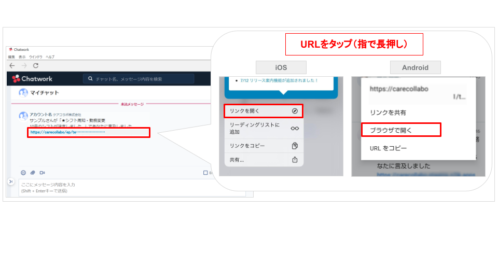The image size is (498, 280).
Task: Select リンクを開く in iOS menu
Action: pyautogui.click(x=264, y=111)
